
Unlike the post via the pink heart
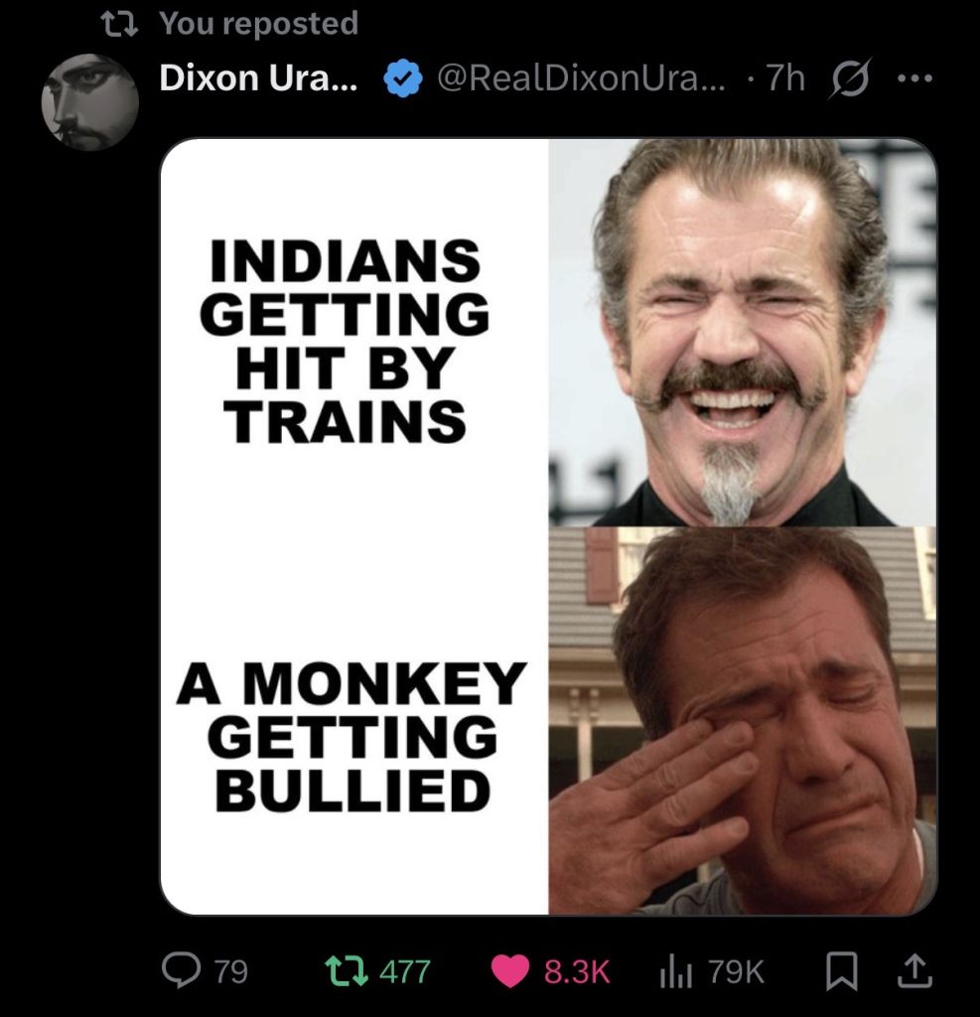coord(509,971)
